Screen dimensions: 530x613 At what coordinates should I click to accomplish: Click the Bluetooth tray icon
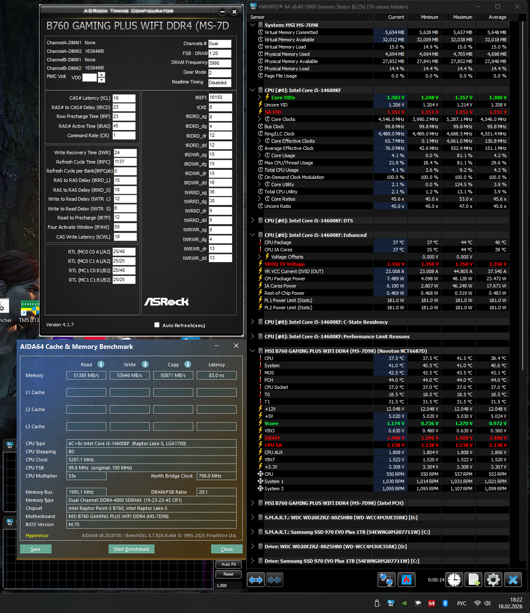(x=445, y=603)
